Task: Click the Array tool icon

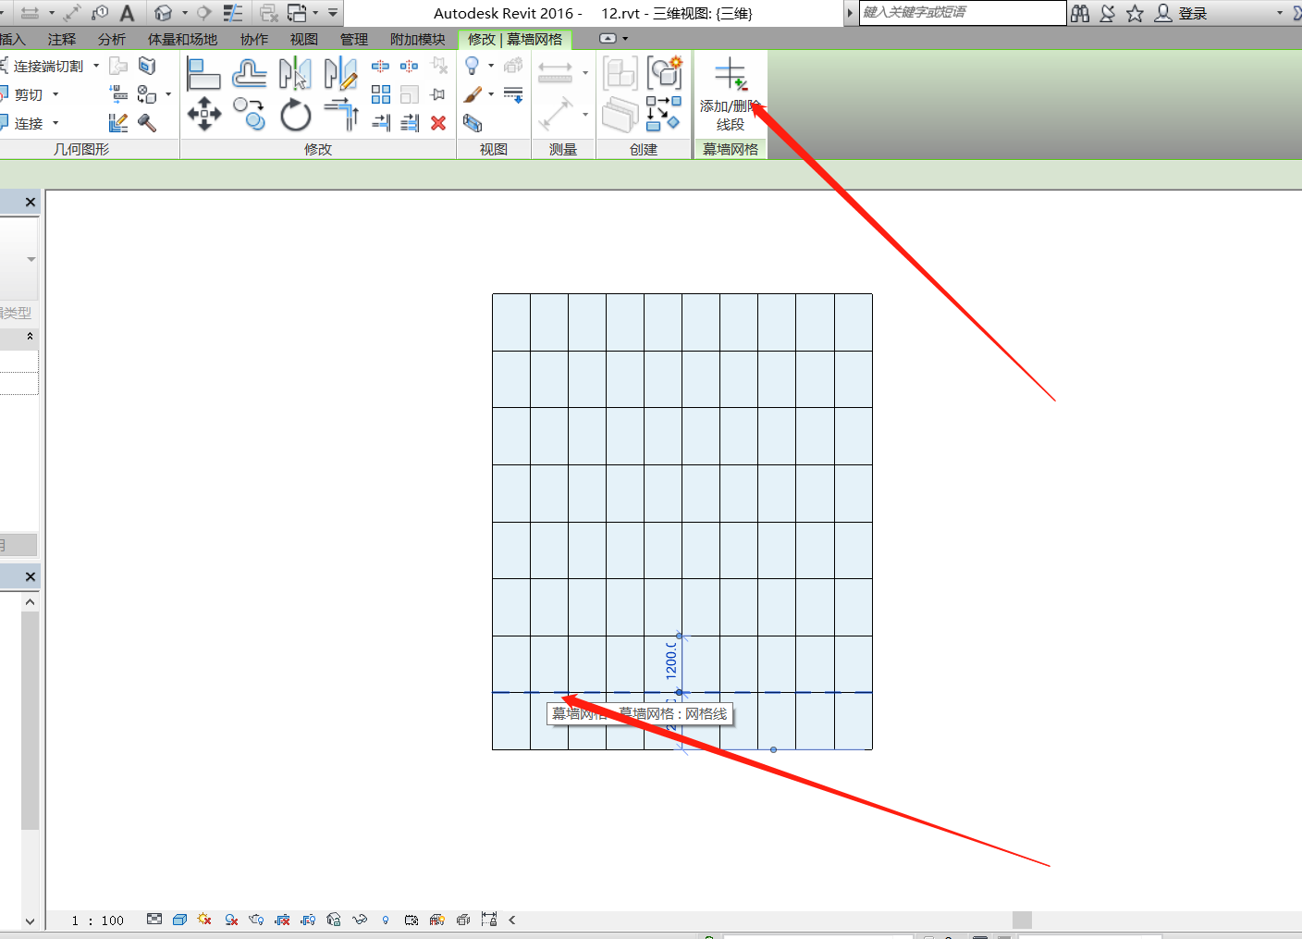Action: (380, 94)
